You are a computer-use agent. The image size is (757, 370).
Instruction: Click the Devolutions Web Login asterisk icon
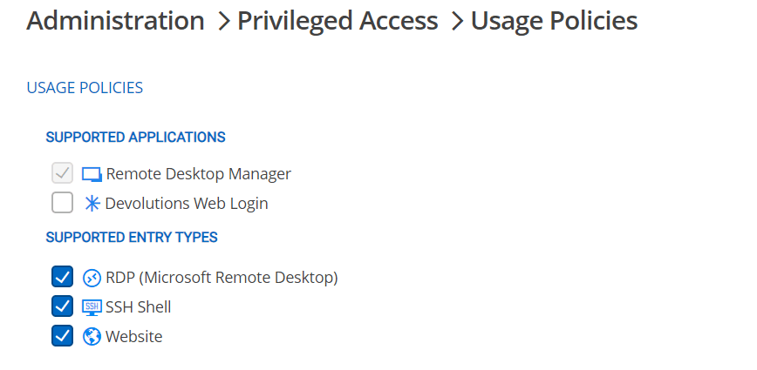click(92, 204)
